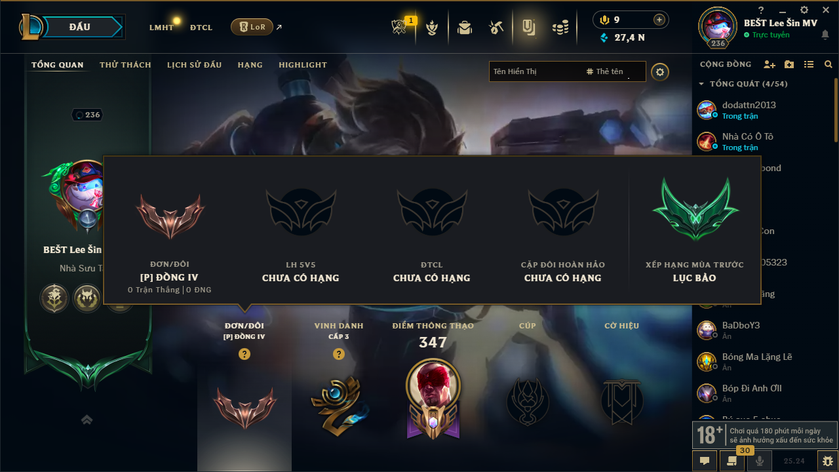Click the add friend icon
Screen dimensions: 839x472
(x=770, y=64)
